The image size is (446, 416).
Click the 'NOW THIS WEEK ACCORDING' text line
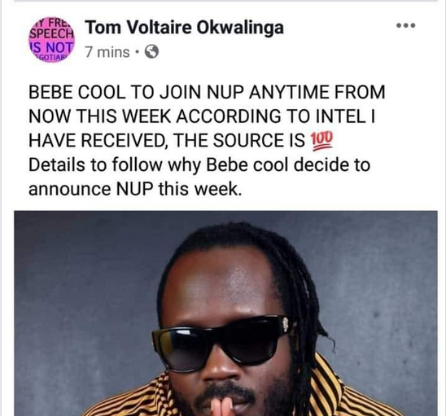point(202,116)
